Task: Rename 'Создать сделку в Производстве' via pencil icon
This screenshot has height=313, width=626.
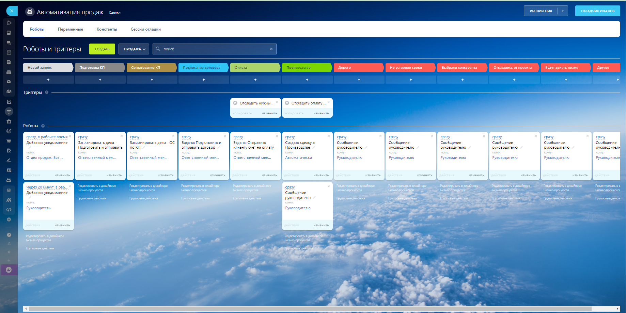Action: (x=314, y=148)
